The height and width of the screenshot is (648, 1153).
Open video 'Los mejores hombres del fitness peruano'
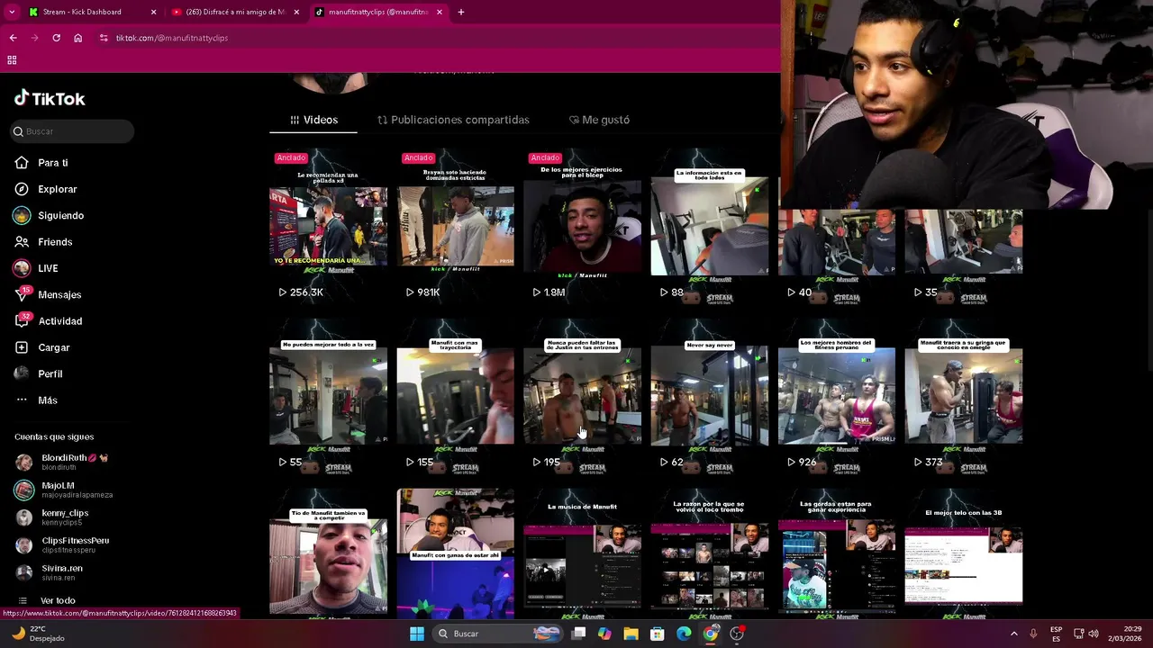pyautogui.click(x=836, y=396)
